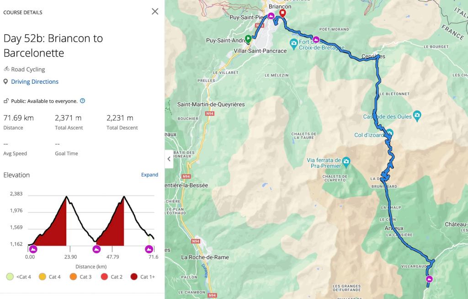Viewport: 468px width, 299px height.
Task: Click the Via ferrata de Pra-Premier camera icon
Action: (346, 160)
